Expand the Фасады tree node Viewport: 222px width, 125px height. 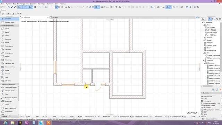pos(204,40)
